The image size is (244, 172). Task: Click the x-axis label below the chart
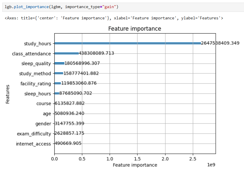[x=135, y=165]
